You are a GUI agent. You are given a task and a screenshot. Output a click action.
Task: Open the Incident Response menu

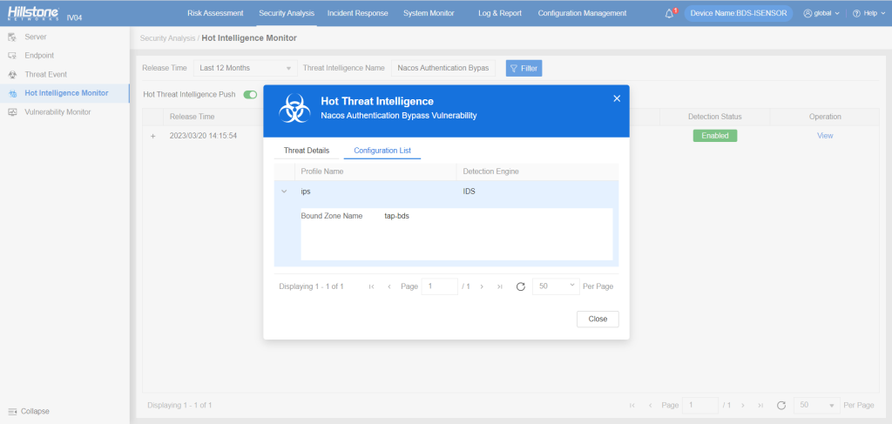coord(358,13)
